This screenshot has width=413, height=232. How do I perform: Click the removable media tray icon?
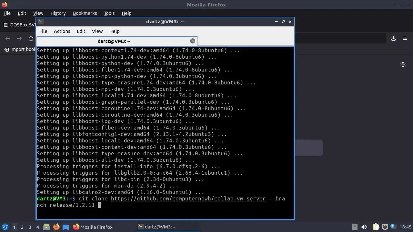(x=355, y=227)
